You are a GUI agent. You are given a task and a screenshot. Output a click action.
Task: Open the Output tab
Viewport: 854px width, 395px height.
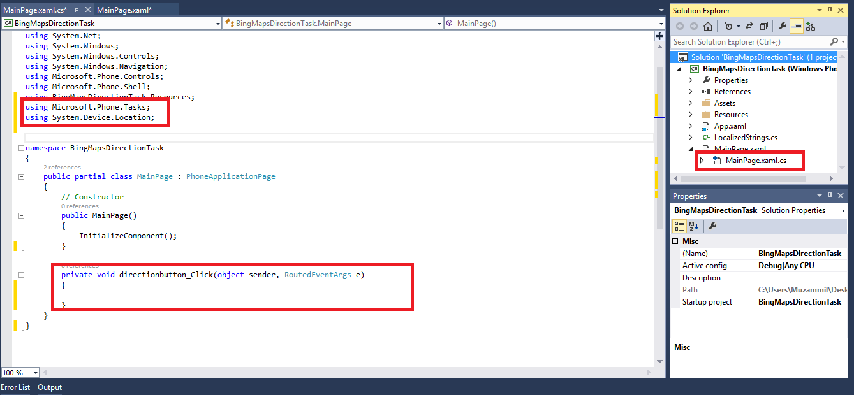[x=50, y=387]
